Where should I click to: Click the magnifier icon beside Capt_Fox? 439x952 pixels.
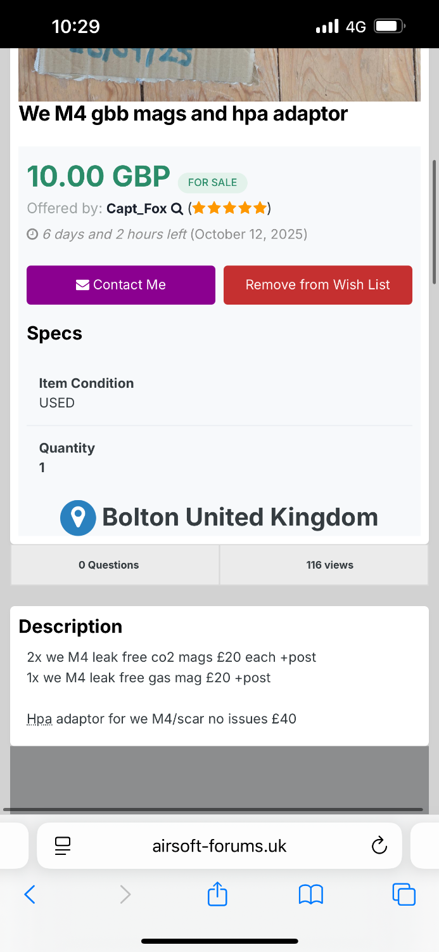coord(177,208)
